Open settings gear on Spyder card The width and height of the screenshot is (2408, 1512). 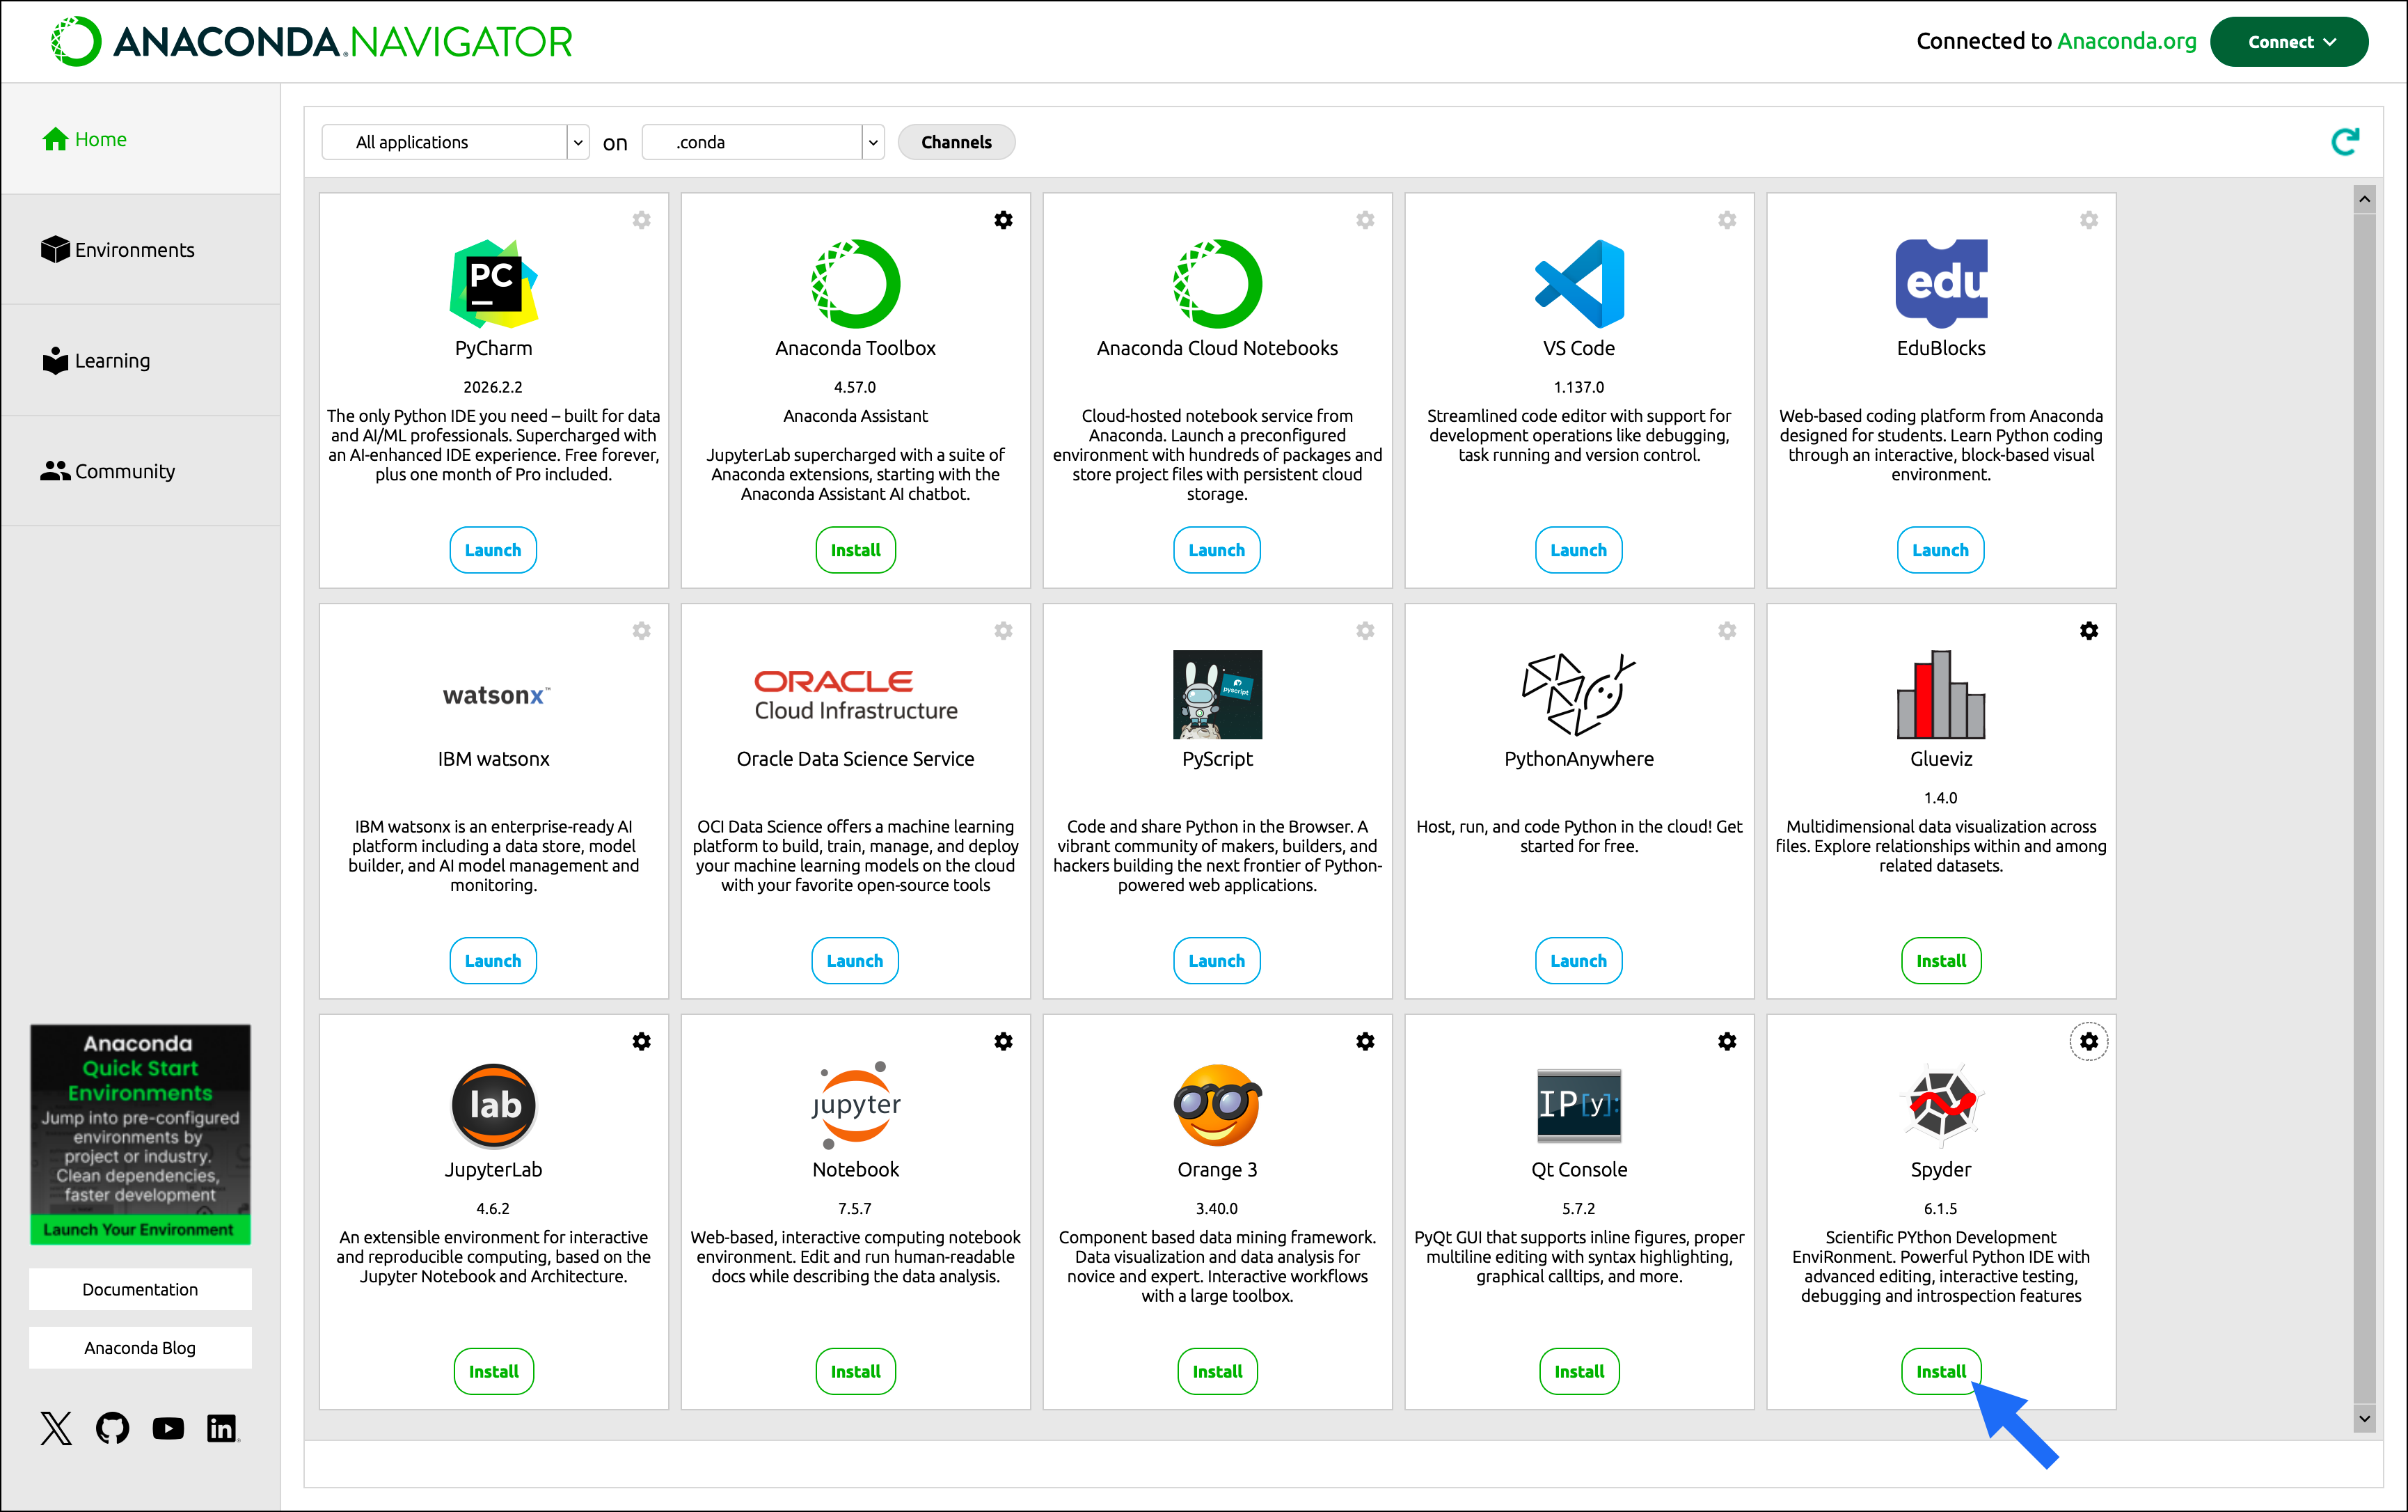pos(2089,1042)
